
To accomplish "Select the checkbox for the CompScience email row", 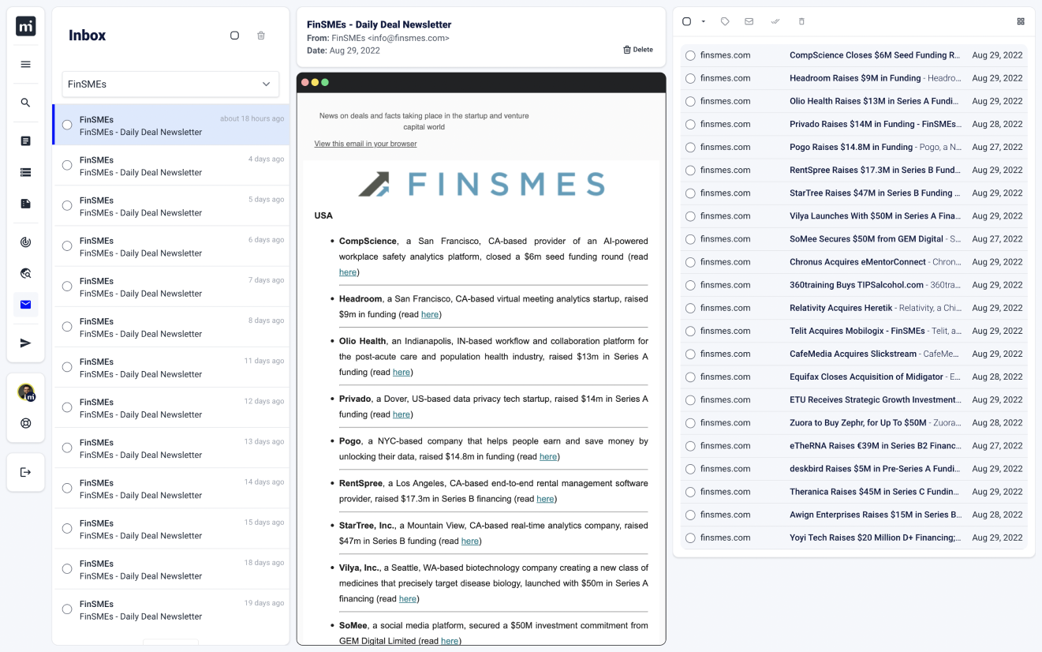I will click(x=690, y=55).
